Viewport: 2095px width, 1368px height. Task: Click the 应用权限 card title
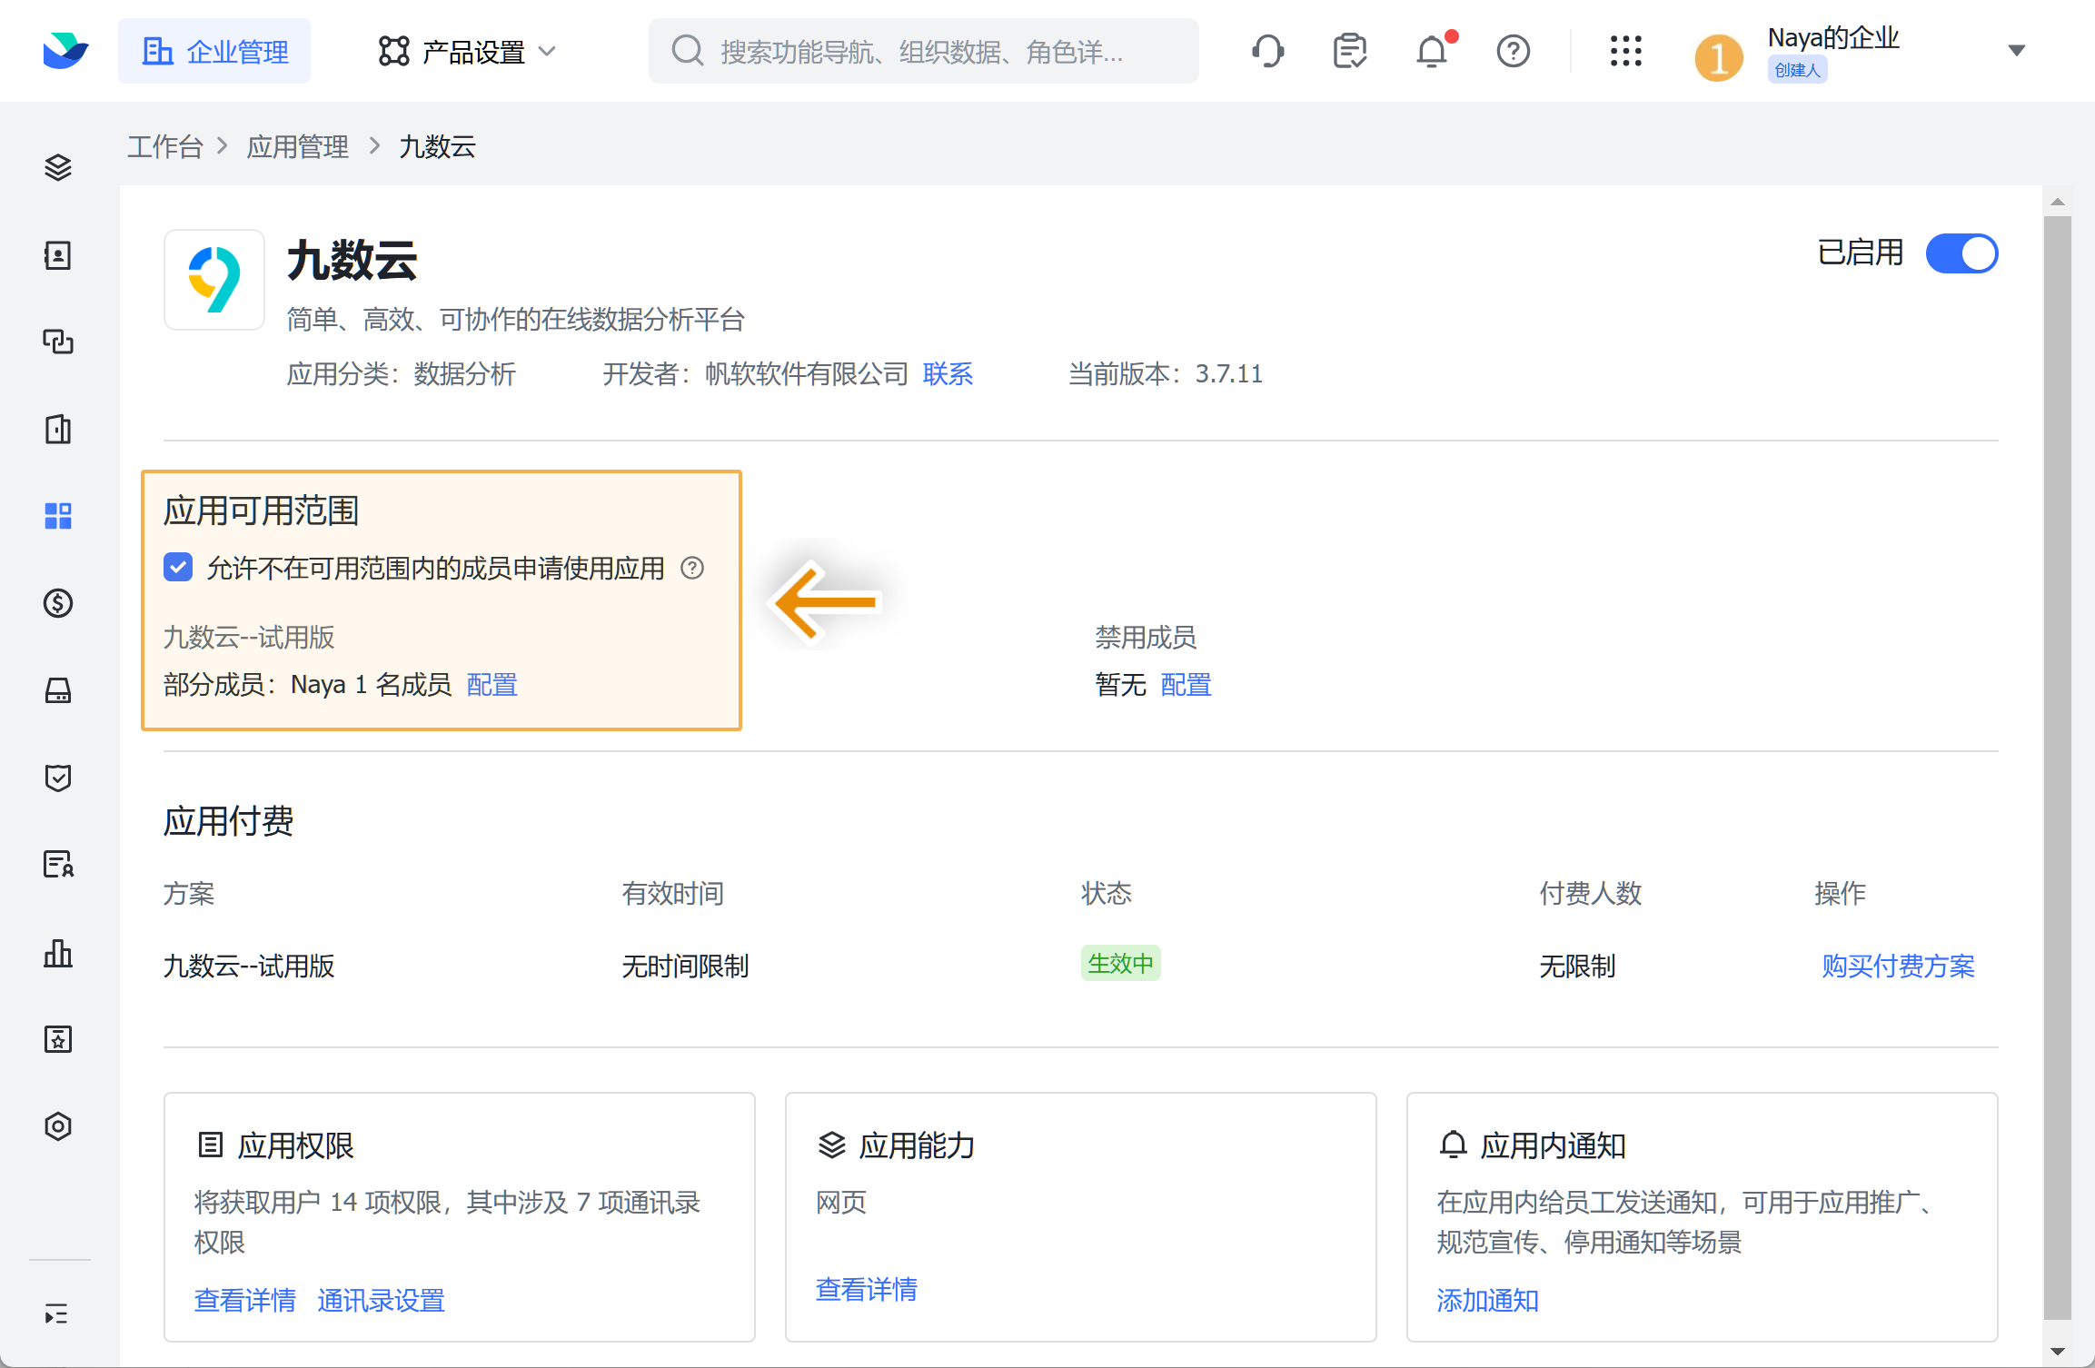pyautogui.click(x=295, y=1145)
